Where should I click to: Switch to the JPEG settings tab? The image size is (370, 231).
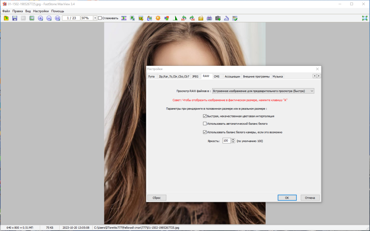(195, 77)
